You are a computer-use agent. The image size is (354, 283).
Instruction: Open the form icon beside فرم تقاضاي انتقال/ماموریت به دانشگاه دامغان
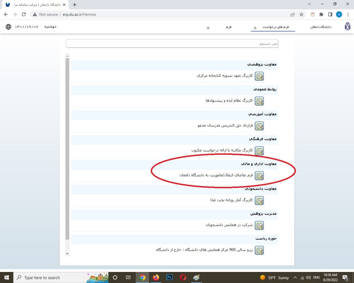pos(259,176)
